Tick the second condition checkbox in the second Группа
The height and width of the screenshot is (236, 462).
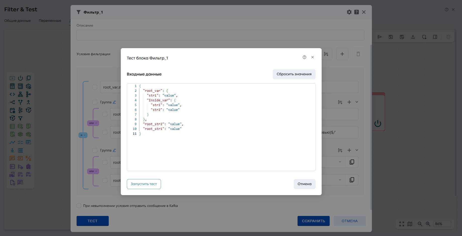[x=105, y=180]
